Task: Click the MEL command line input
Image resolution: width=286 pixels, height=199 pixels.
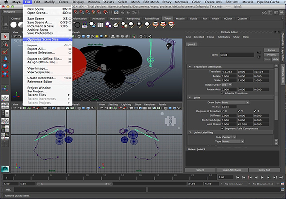Action: point(79,190)
